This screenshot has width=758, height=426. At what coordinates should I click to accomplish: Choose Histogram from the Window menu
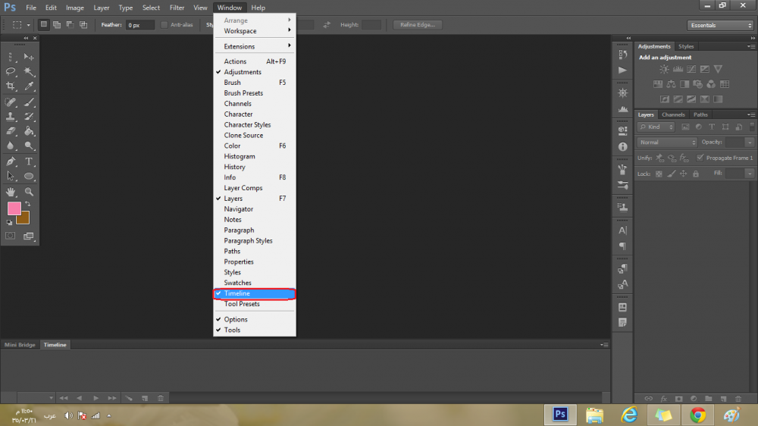(240, 156)
